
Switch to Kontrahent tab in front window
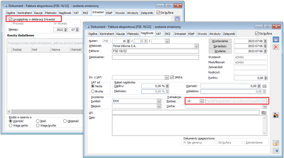pyautogui.click(x=107, y=34)
